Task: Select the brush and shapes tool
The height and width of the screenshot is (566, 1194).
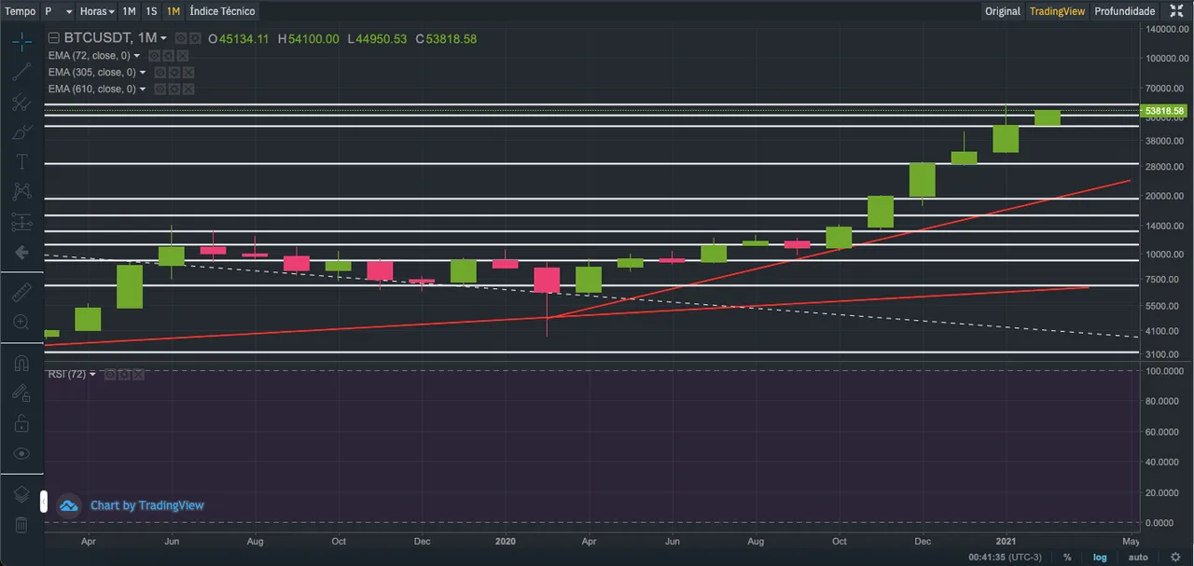Action: (x=21, y=132)
